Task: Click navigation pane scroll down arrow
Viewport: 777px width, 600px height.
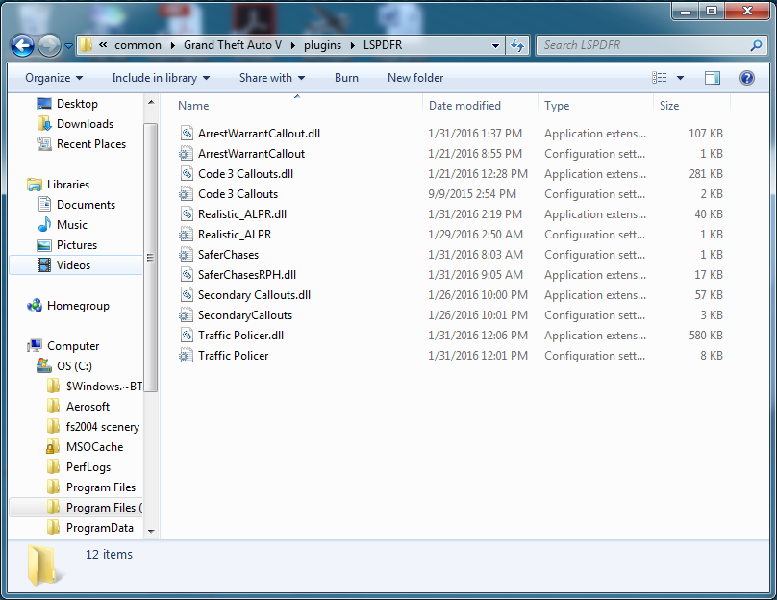Action: [x=151, y=531]
